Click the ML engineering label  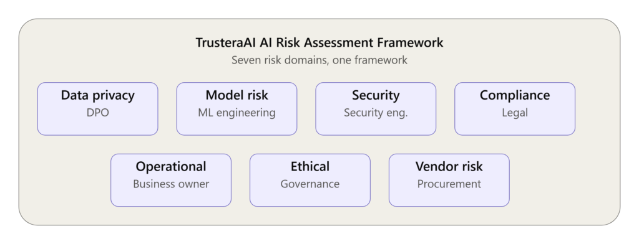237,113
